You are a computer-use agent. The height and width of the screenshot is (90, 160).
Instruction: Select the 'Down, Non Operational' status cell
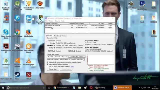click(x=98, y=25)
